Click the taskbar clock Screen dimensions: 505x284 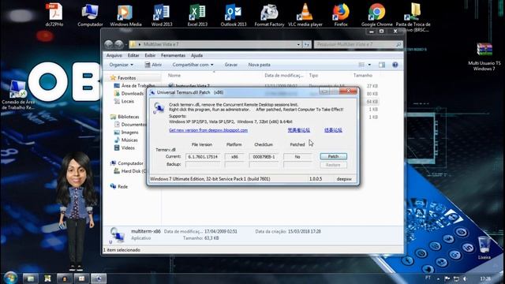point(485,278)
